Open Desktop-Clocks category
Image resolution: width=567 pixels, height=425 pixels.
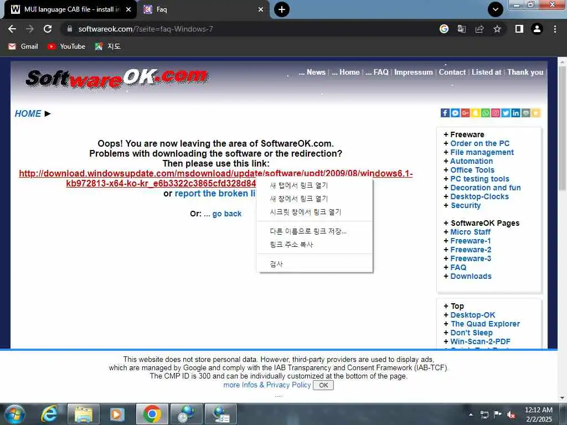tap(480, 196)
